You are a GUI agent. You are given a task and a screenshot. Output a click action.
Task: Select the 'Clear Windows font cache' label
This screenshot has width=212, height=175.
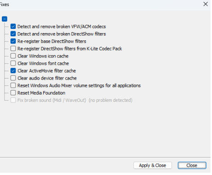pyautogui.click(x=43, y=63)
